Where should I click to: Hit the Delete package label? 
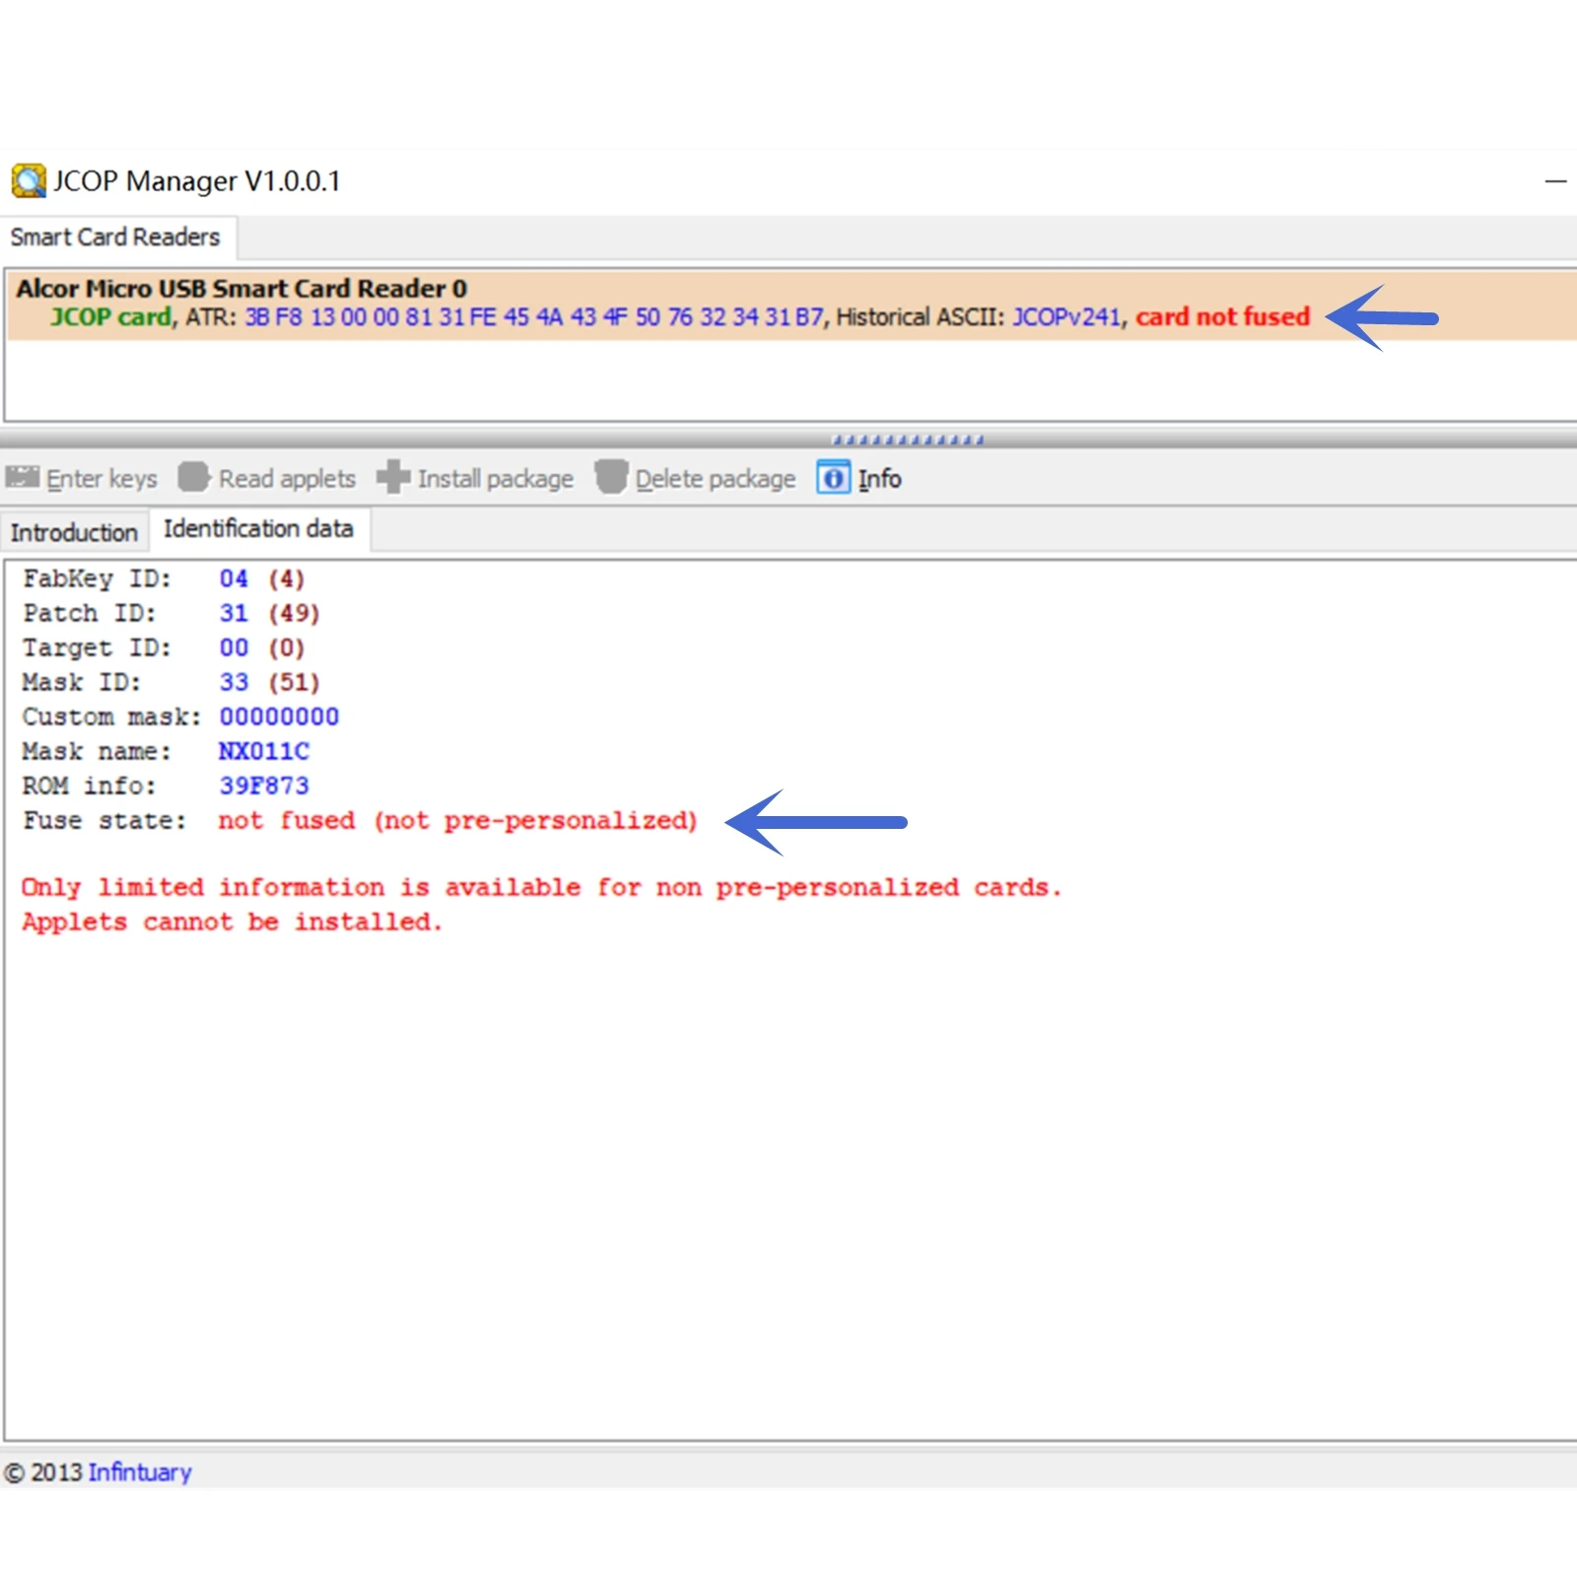[715, 479]
